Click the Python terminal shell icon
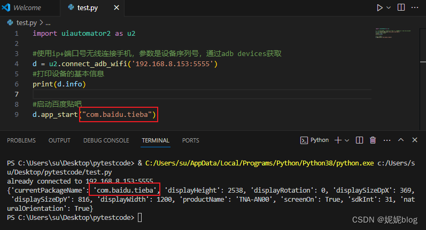 [304, 140]
